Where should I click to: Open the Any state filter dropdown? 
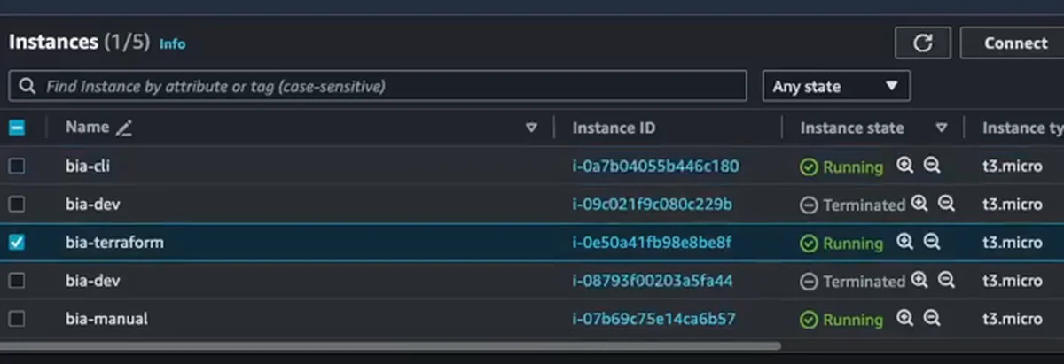(x=836, y=86)
